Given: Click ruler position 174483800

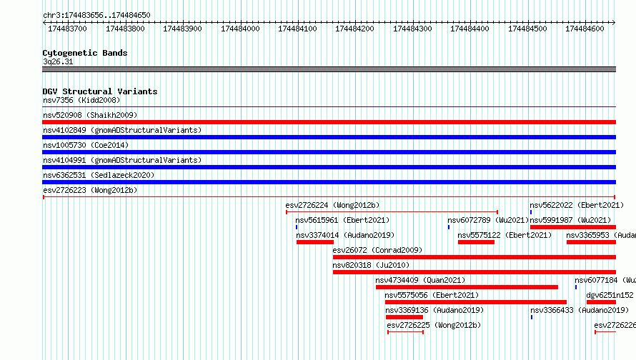Looking at the screenshot, I should (x=125, y=29).
